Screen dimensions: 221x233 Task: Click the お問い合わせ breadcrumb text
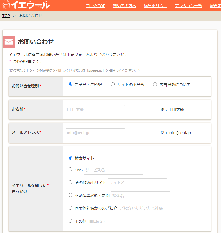[x=30, y=15]
